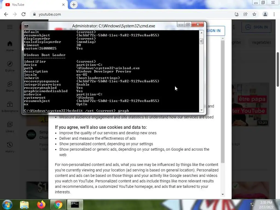Switch to cmd in the taskbar
Screen dimensions: 280x210
75,205
